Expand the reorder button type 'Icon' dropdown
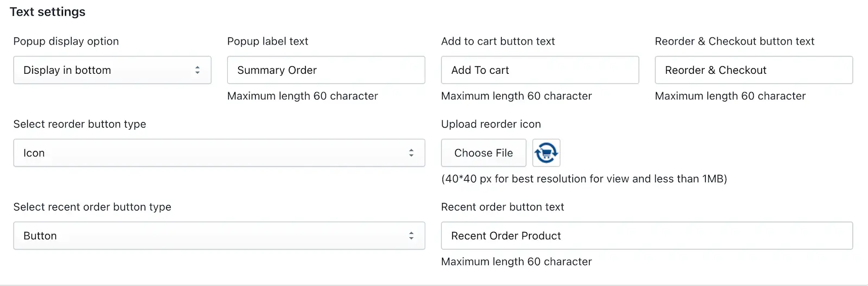868x286 pixels. point(219,153)
